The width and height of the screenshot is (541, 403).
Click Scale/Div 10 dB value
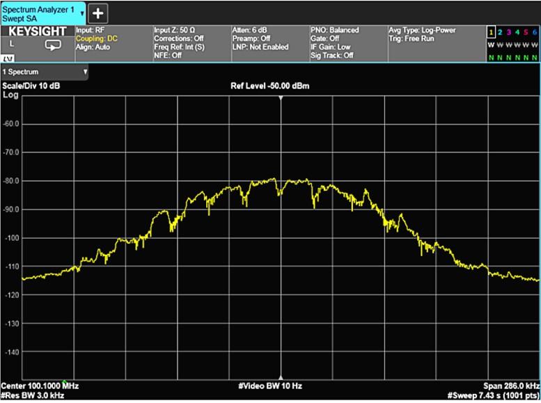(31, 86)
